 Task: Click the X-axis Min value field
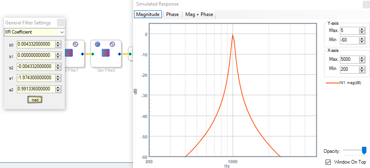(x=349, y=69)
